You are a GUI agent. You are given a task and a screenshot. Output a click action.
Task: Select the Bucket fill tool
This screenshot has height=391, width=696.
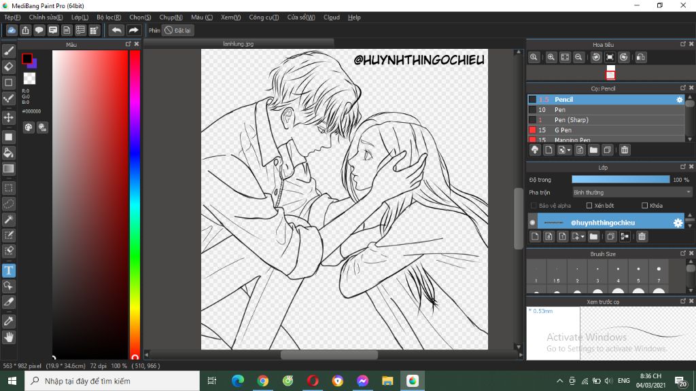pyautogui.click(x=8, y=153)
